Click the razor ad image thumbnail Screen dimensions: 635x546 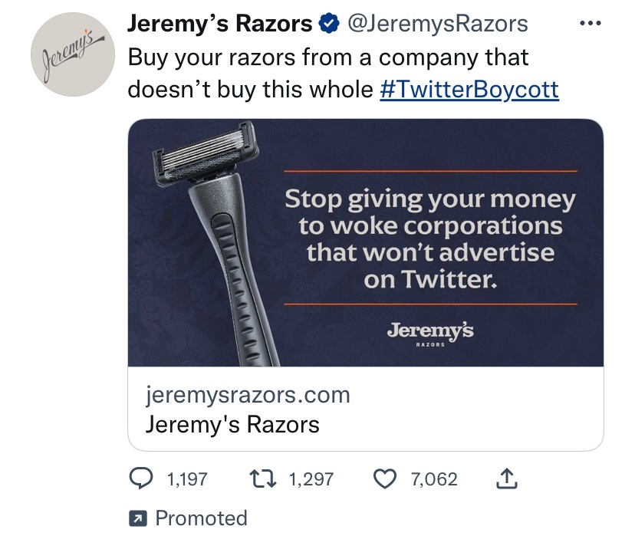[366, 242]
